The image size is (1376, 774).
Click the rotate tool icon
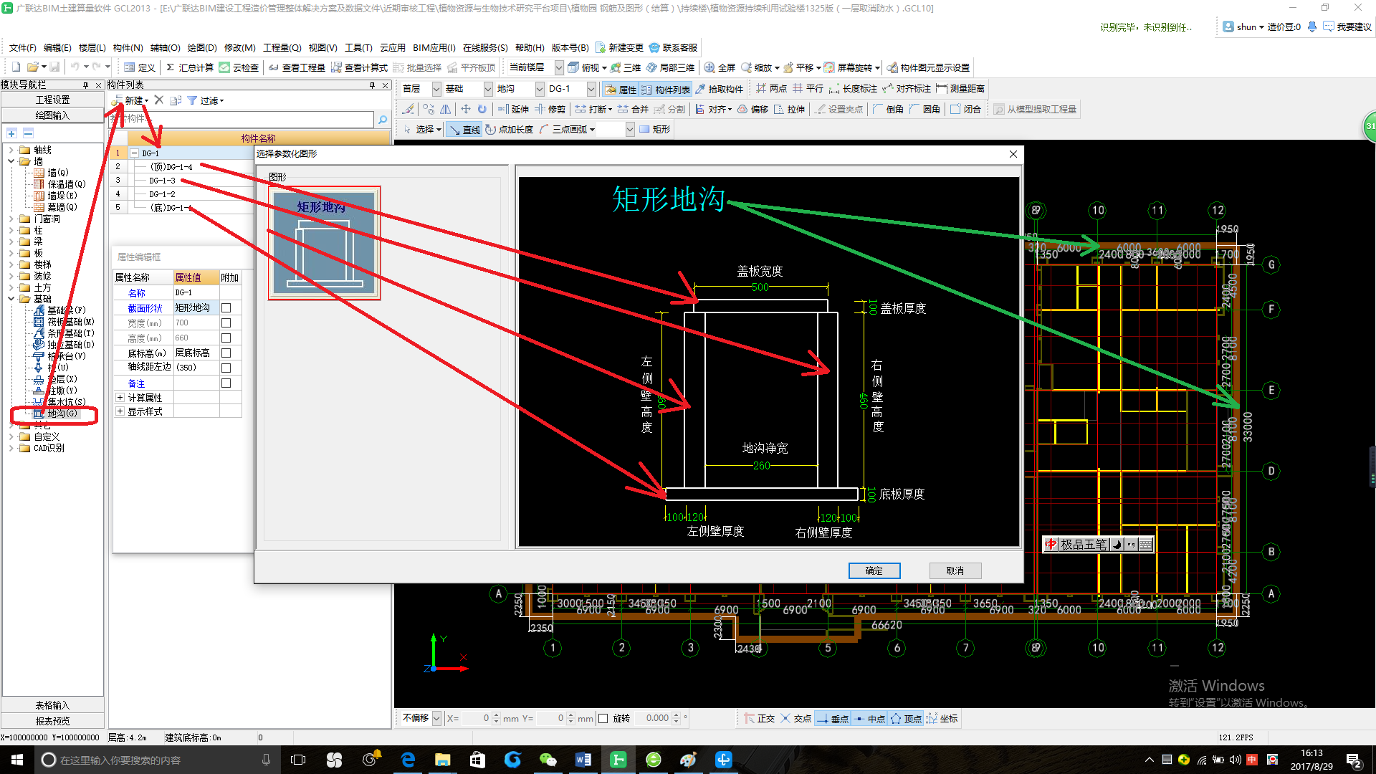(482, 109)
